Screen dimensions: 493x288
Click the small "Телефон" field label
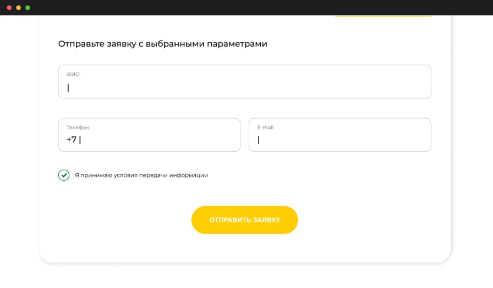tap(78, 128)
